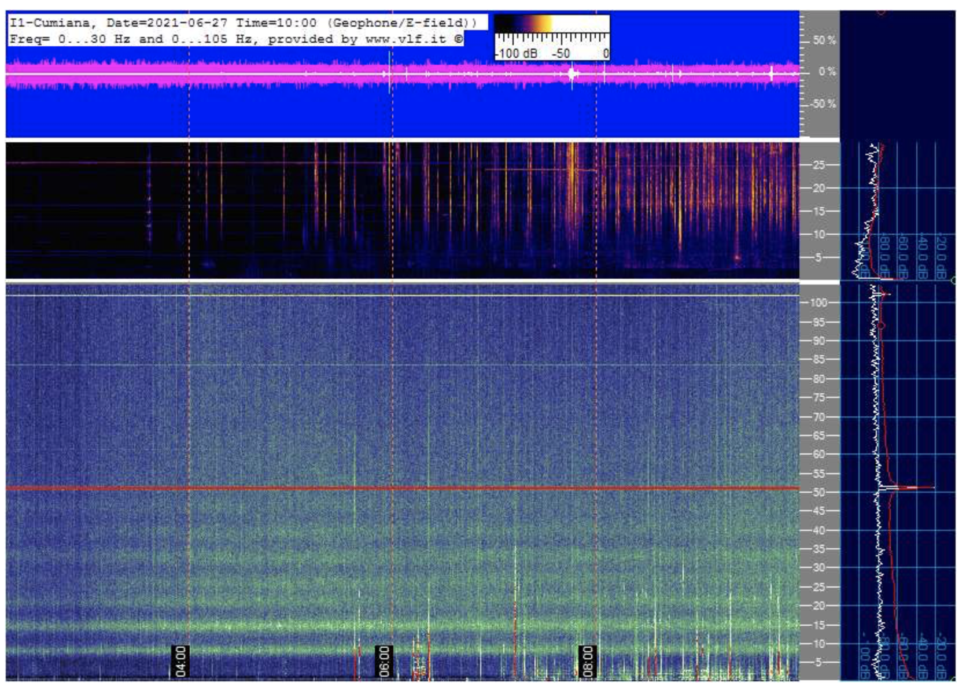Image resolution: width=966 pixels, height=694 pixels.
Task: Click the dB color scale gradient bar
Action: click(x=552, y=24)
